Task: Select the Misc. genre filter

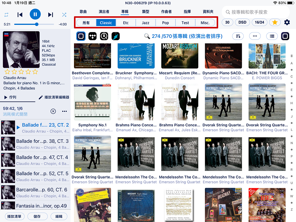Action: coord(205,23)
